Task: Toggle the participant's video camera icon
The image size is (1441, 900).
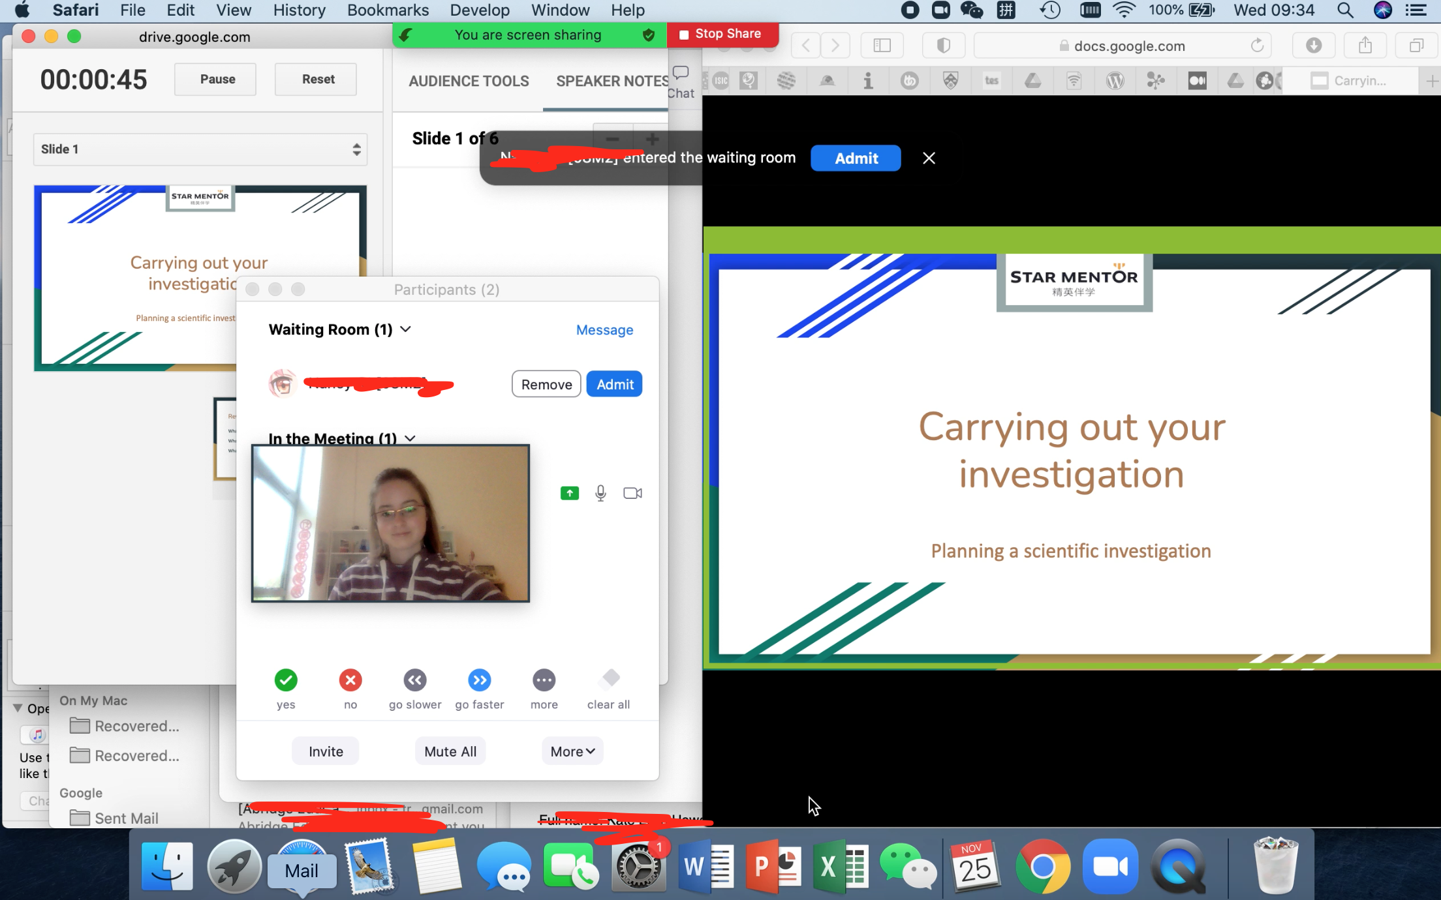Action: pos(632,493)
